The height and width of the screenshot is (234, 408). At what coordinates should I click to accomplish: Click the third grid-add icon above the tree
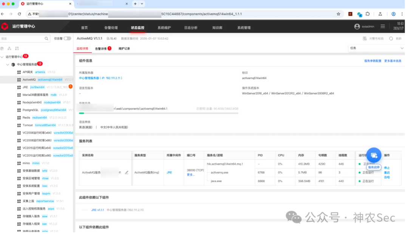[17, 49]
